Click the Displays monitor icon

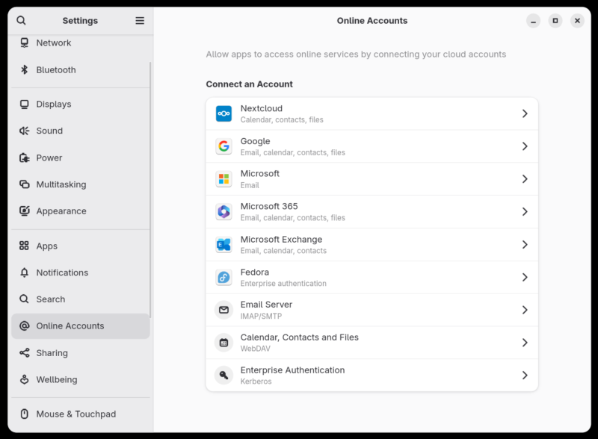[x=25, y=104]
